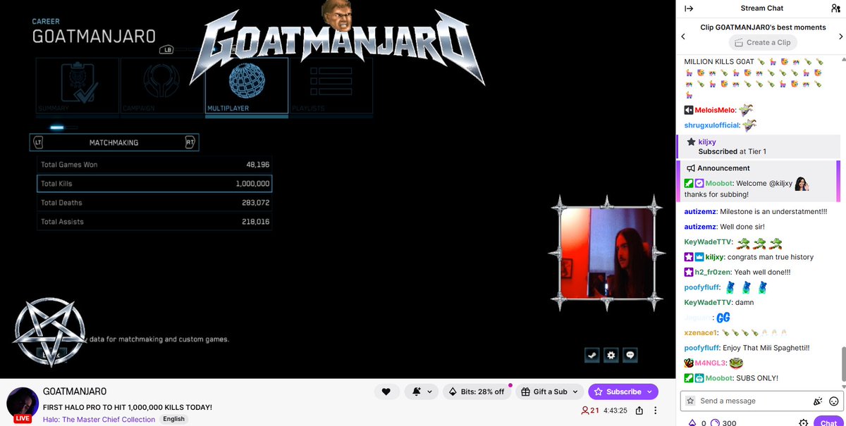
Task: Select the Total Deaths row
Action: [x=154, y=203]
